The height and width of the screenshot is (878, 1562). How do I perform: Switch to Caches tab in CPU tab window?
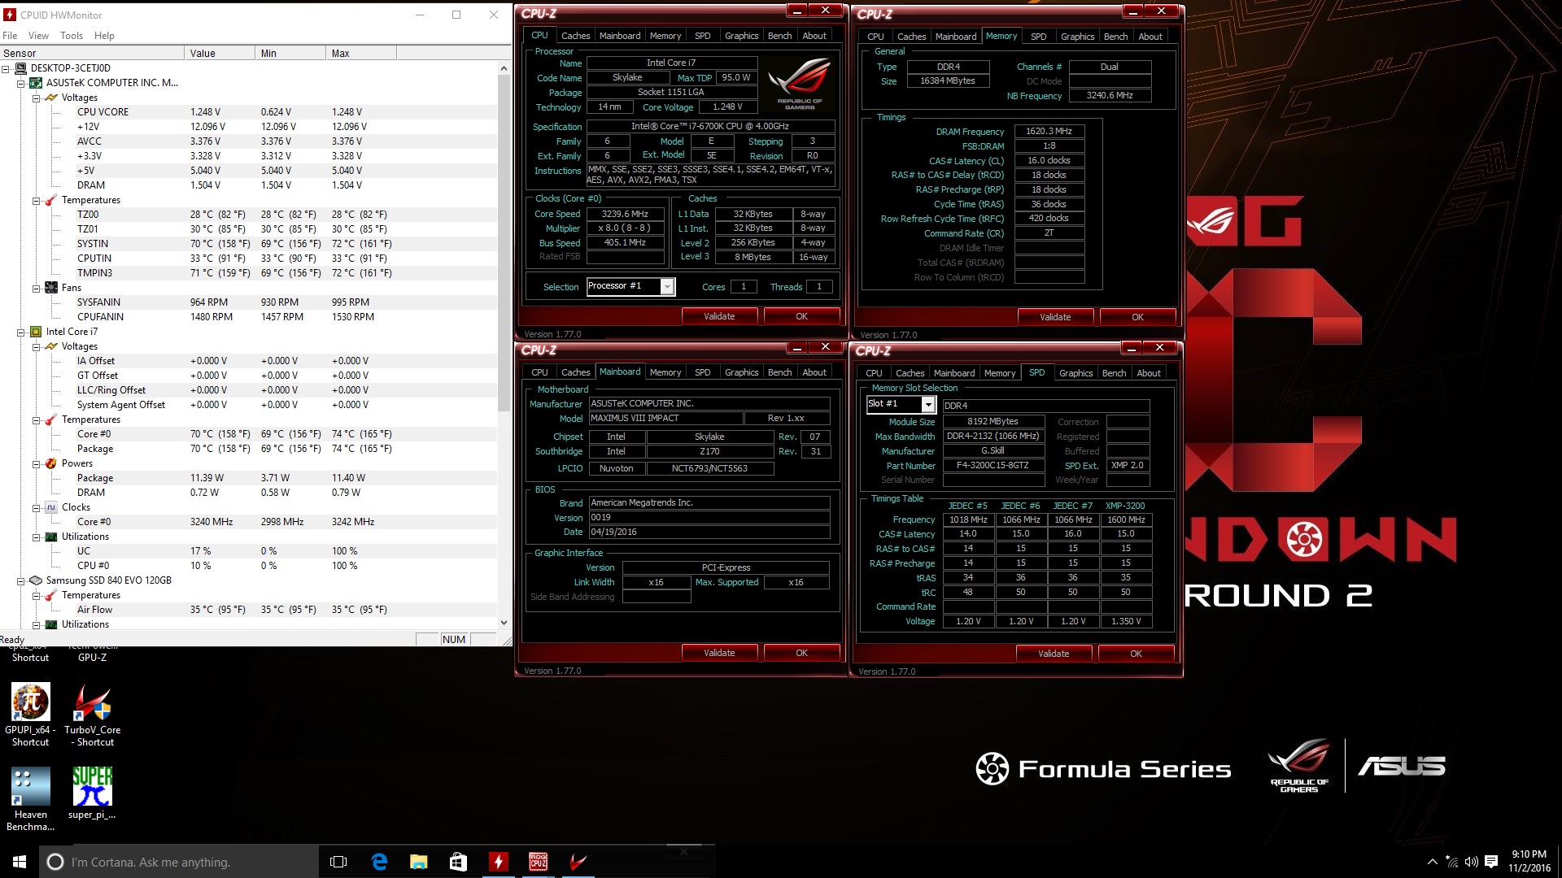click(575, 36)
